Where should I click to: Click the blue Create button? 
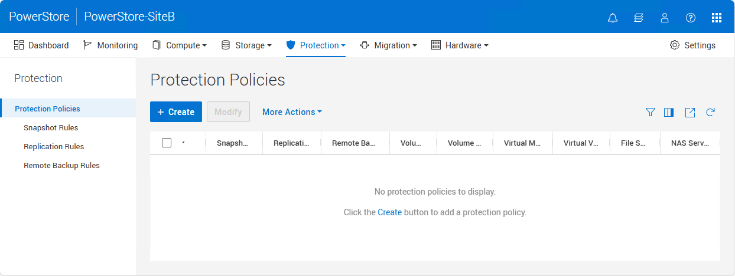pos(176,112)
